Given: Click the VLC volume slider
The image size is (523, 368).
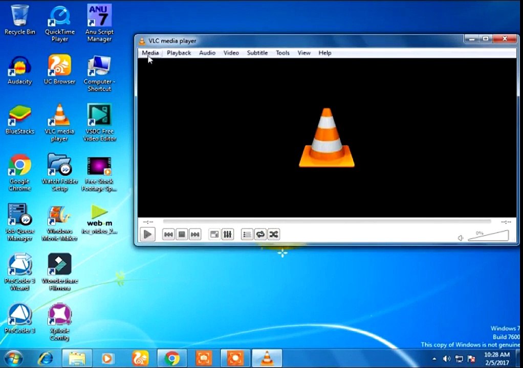Looking at the screenshot, I should tap(488, 235).
